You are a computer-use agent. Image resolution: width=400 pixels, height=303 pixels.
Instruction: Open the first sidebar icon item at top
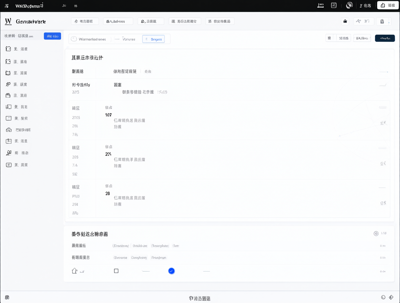tap(8, 49)
